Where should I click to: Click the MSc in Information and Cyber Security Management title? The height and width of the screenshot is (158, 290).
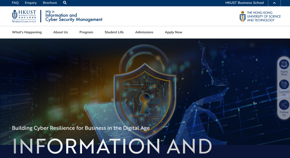pos(74,16)
